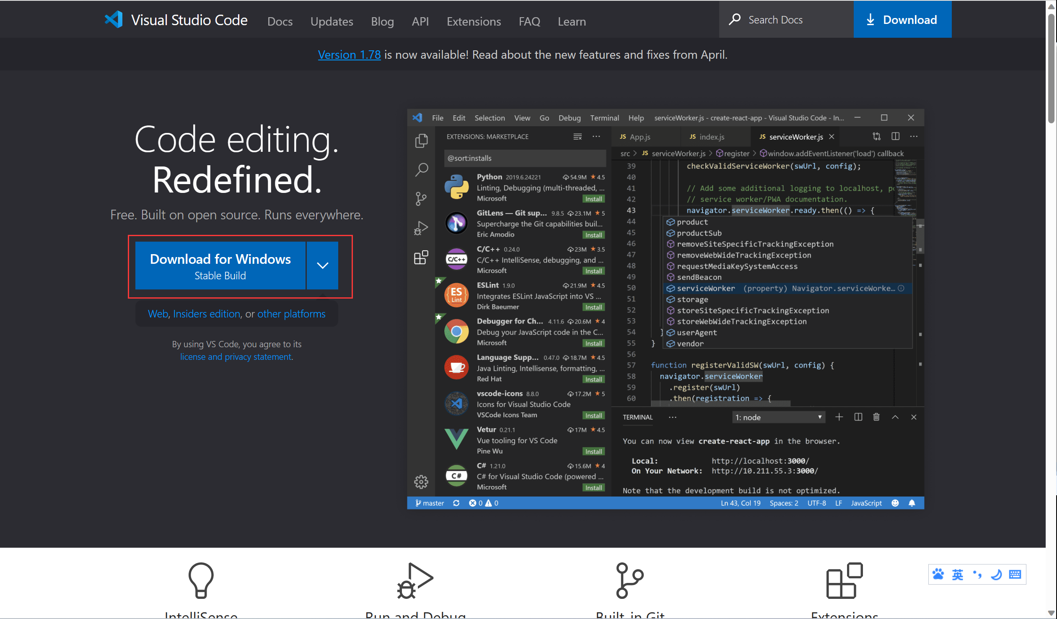Click the Source Control icon in the activity bar

point(421,198)
